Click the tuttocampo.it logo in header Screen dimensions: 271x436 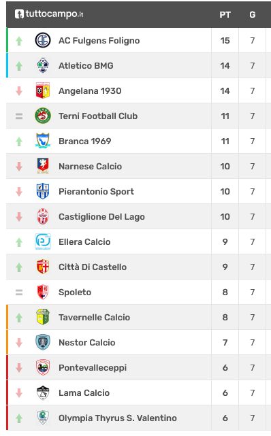coord(49,14)
